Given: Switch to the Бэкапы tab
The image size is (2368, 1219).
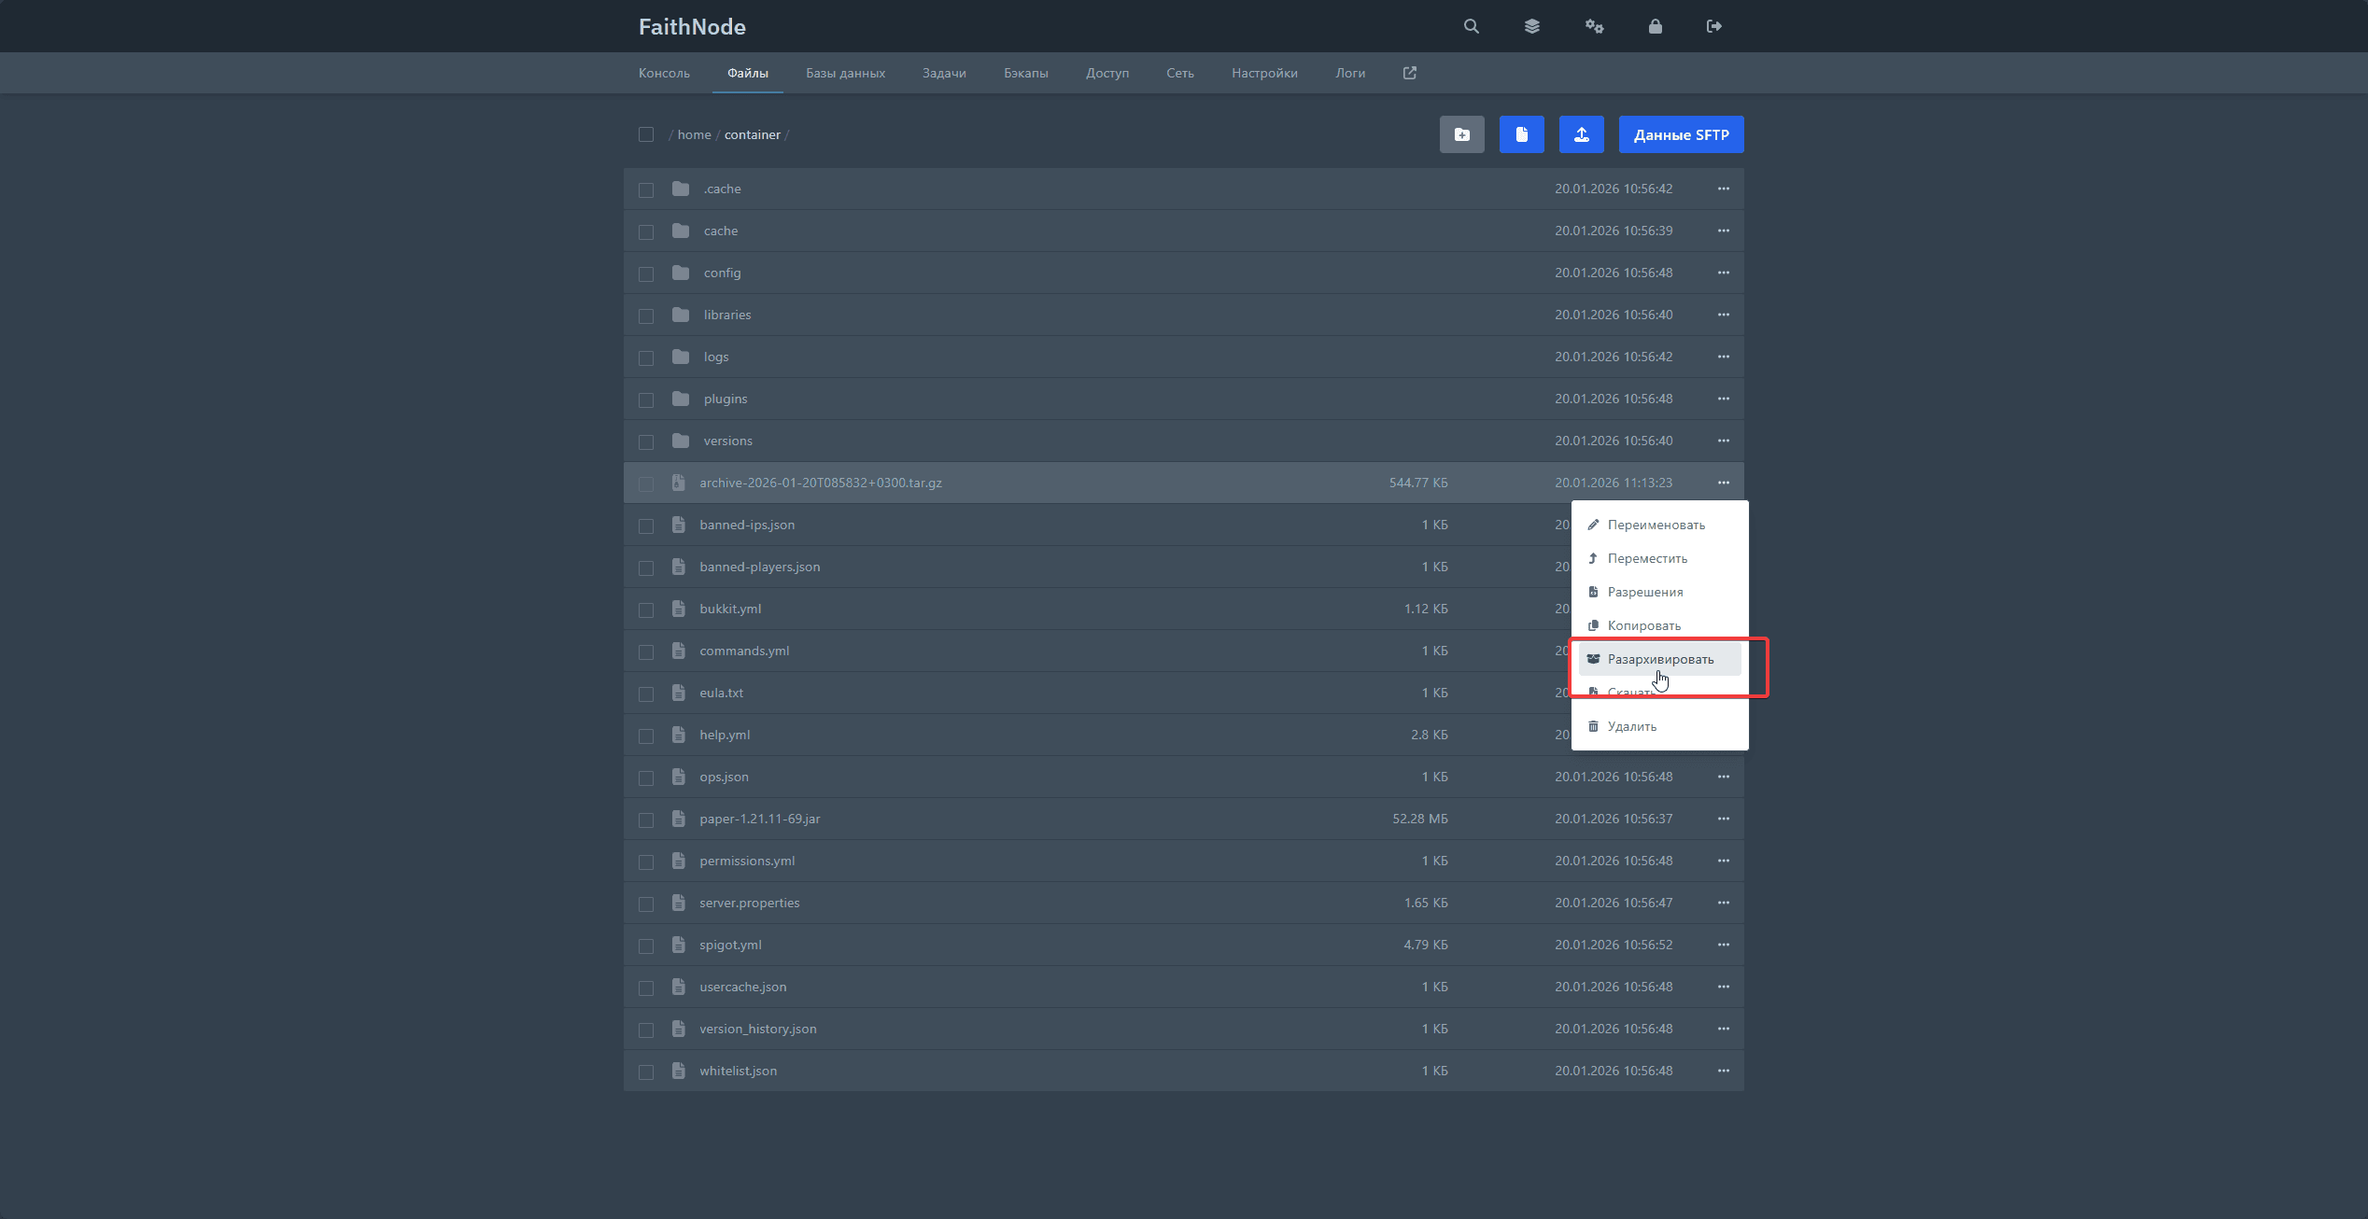Looking at the screenshot, I should tap(1025, 73).
